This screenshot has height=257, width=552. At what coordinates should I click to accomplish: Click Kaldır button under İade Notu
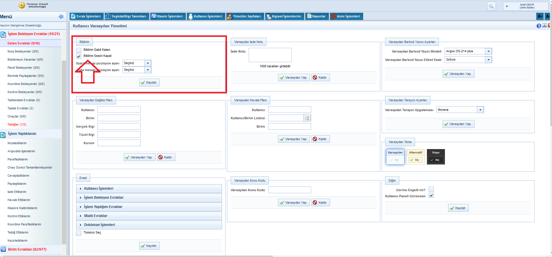pyautogui.click(x=320, y=77)
